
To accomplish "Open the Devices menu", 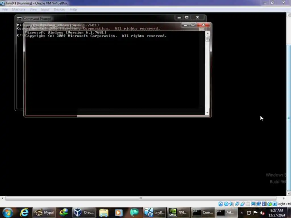I will point(59,9).
